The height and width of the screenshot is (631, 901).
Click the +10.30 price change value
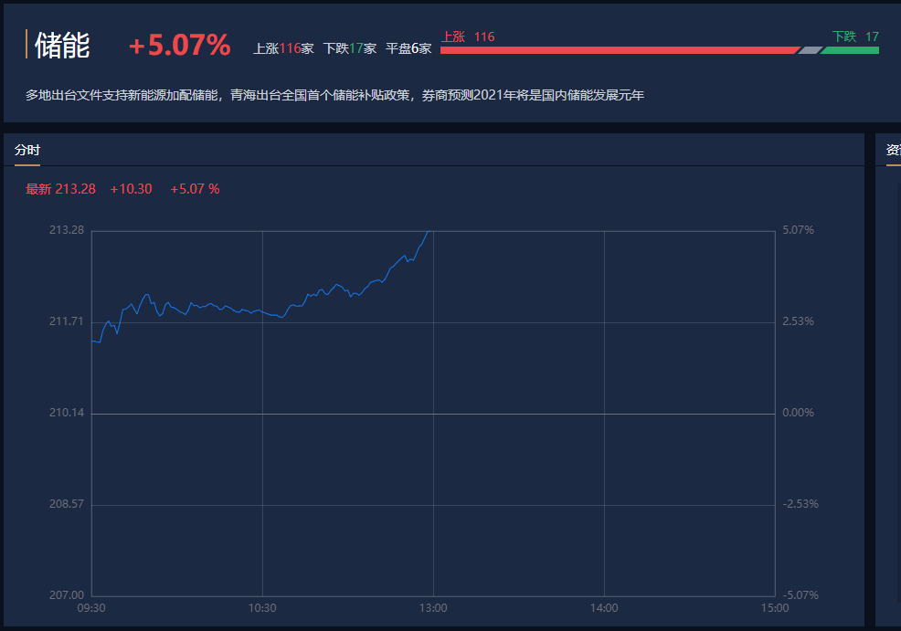131,189
